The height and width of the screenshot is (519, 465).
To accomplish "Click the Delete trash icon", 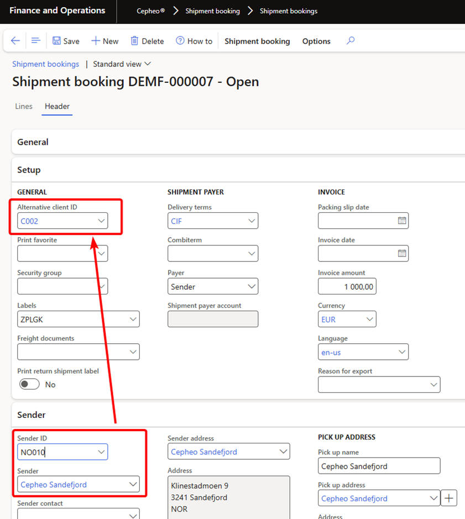I will click(x=134, y=41).
